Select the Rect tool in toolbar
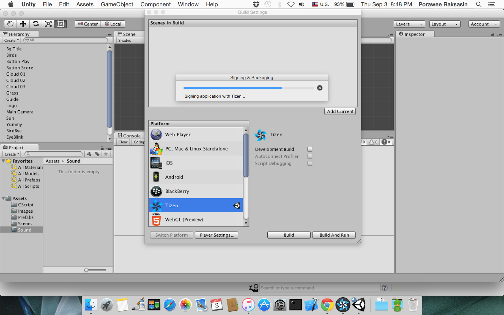 pos(61,24)
